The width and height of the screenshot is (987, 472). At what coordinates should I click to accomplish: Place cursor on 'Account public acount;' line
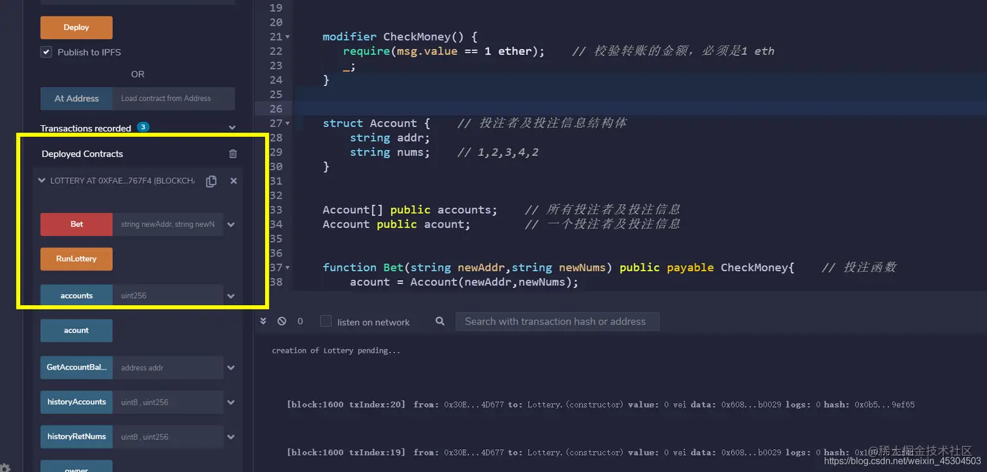pos(396,224)
